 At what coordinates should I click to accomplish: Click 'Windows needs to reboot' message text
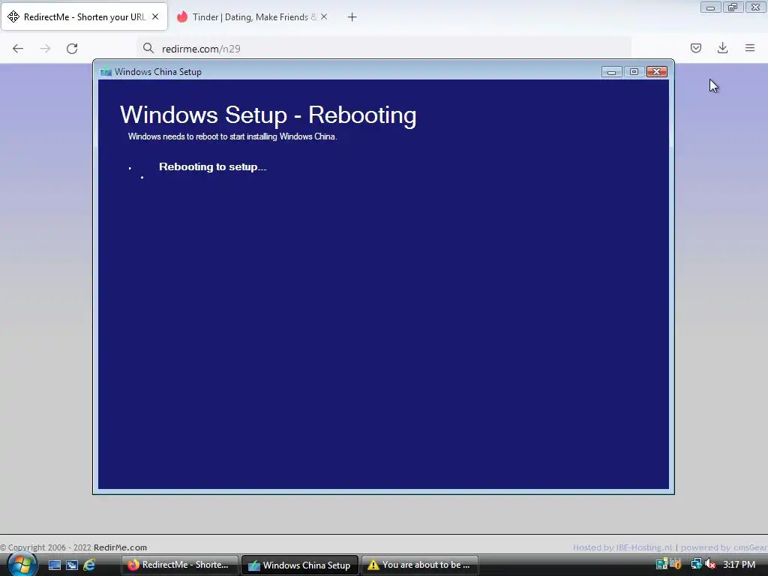(x=232, y=136)
